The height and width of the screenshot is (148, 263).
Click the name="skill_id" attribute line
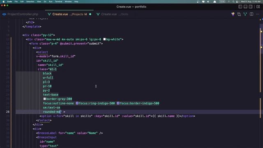point(51,65)
